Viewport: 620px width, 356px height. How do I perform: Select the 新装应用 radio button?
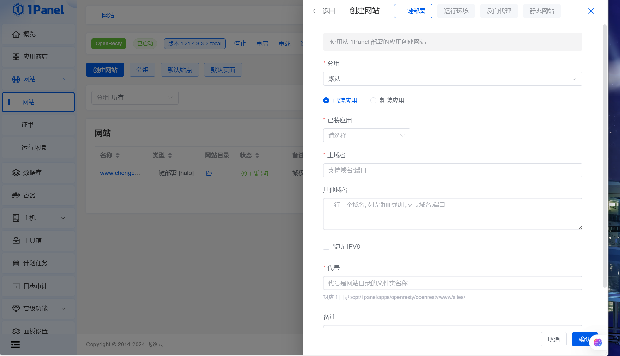373,101
